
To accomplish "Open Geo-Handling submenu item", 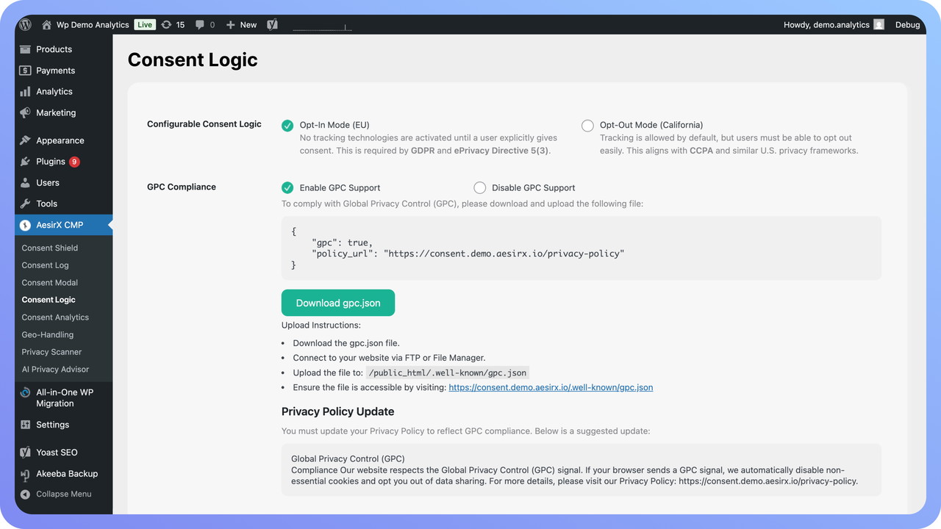I will pyautogui.click(x=48, y=335).
